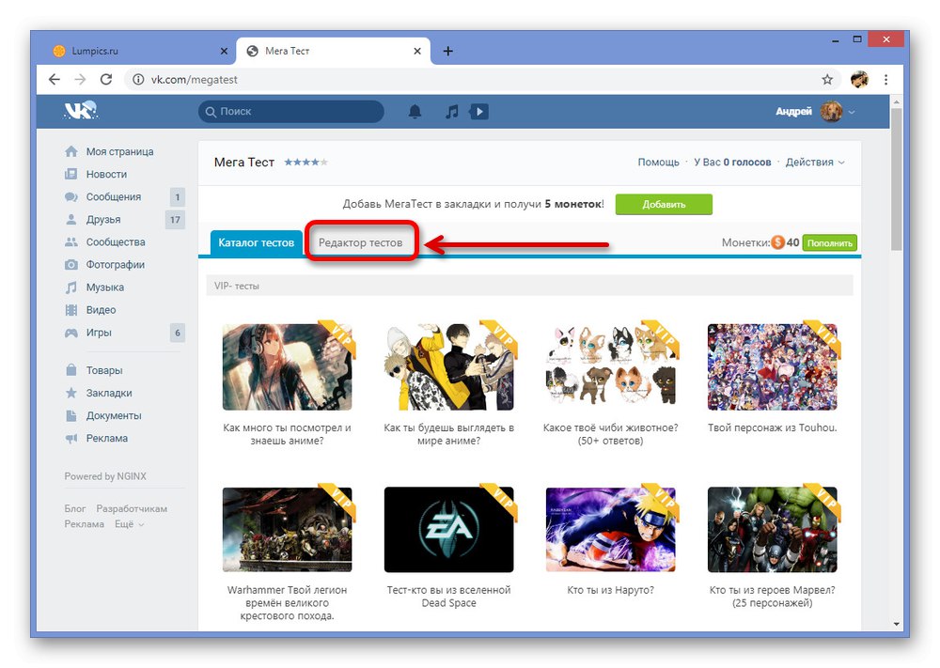Click the Игры counter 6
The height and width of the screenshot is (668, 940).
177,333
